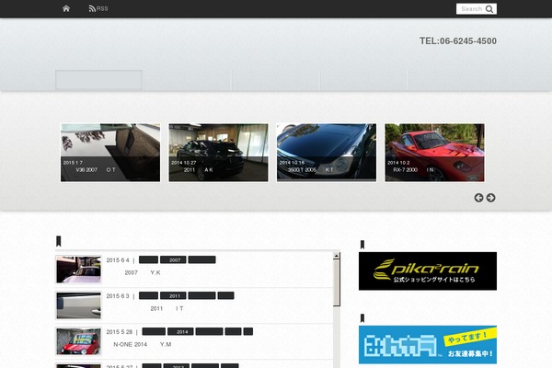
Task: Click the scroll-up arrow of the post list
Action: pos(337,256)
